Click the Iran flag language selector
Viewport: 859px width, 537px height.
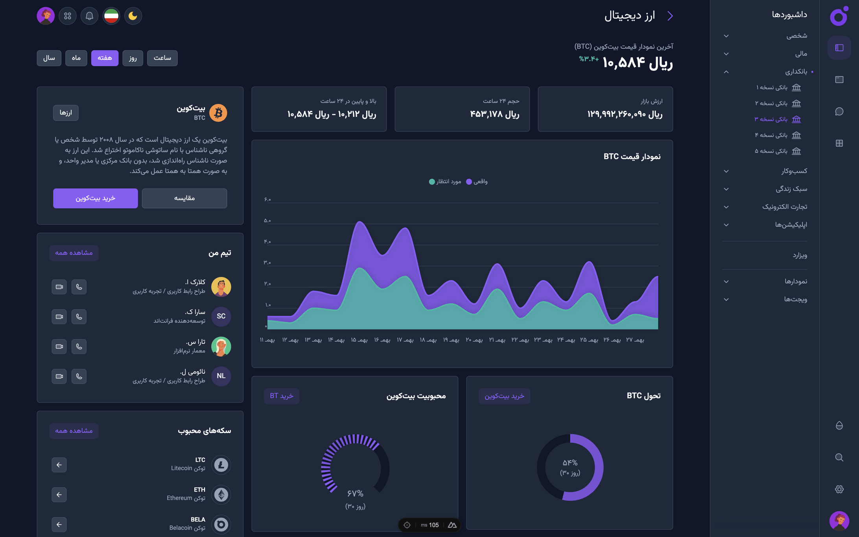[x=111, y=16]
